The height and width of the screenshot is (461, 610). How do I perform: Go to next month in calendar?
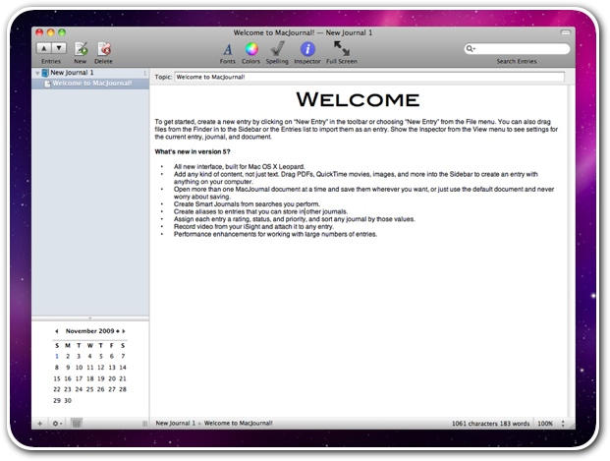[x=124, y=331]
